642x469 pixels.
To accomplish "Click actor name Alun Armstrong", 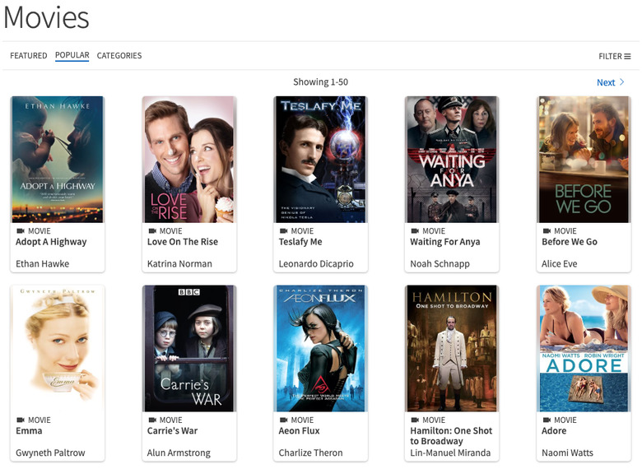I will pos(179,453).
